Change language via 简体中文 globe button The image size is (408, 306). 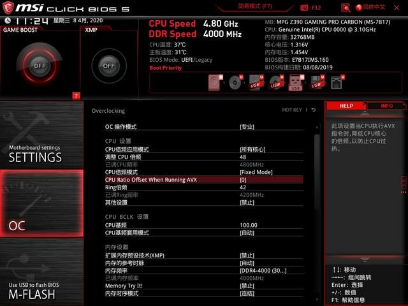point(370,7)
